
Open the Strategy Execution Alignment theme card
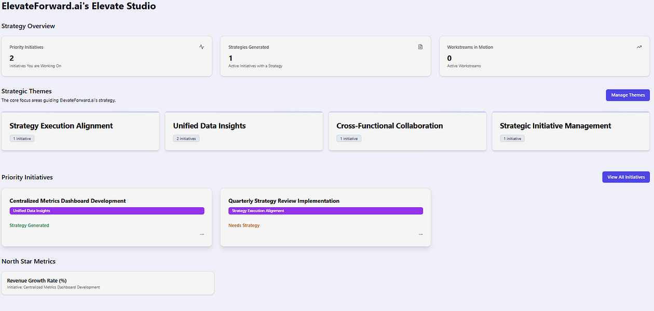[x=80, y=131]
